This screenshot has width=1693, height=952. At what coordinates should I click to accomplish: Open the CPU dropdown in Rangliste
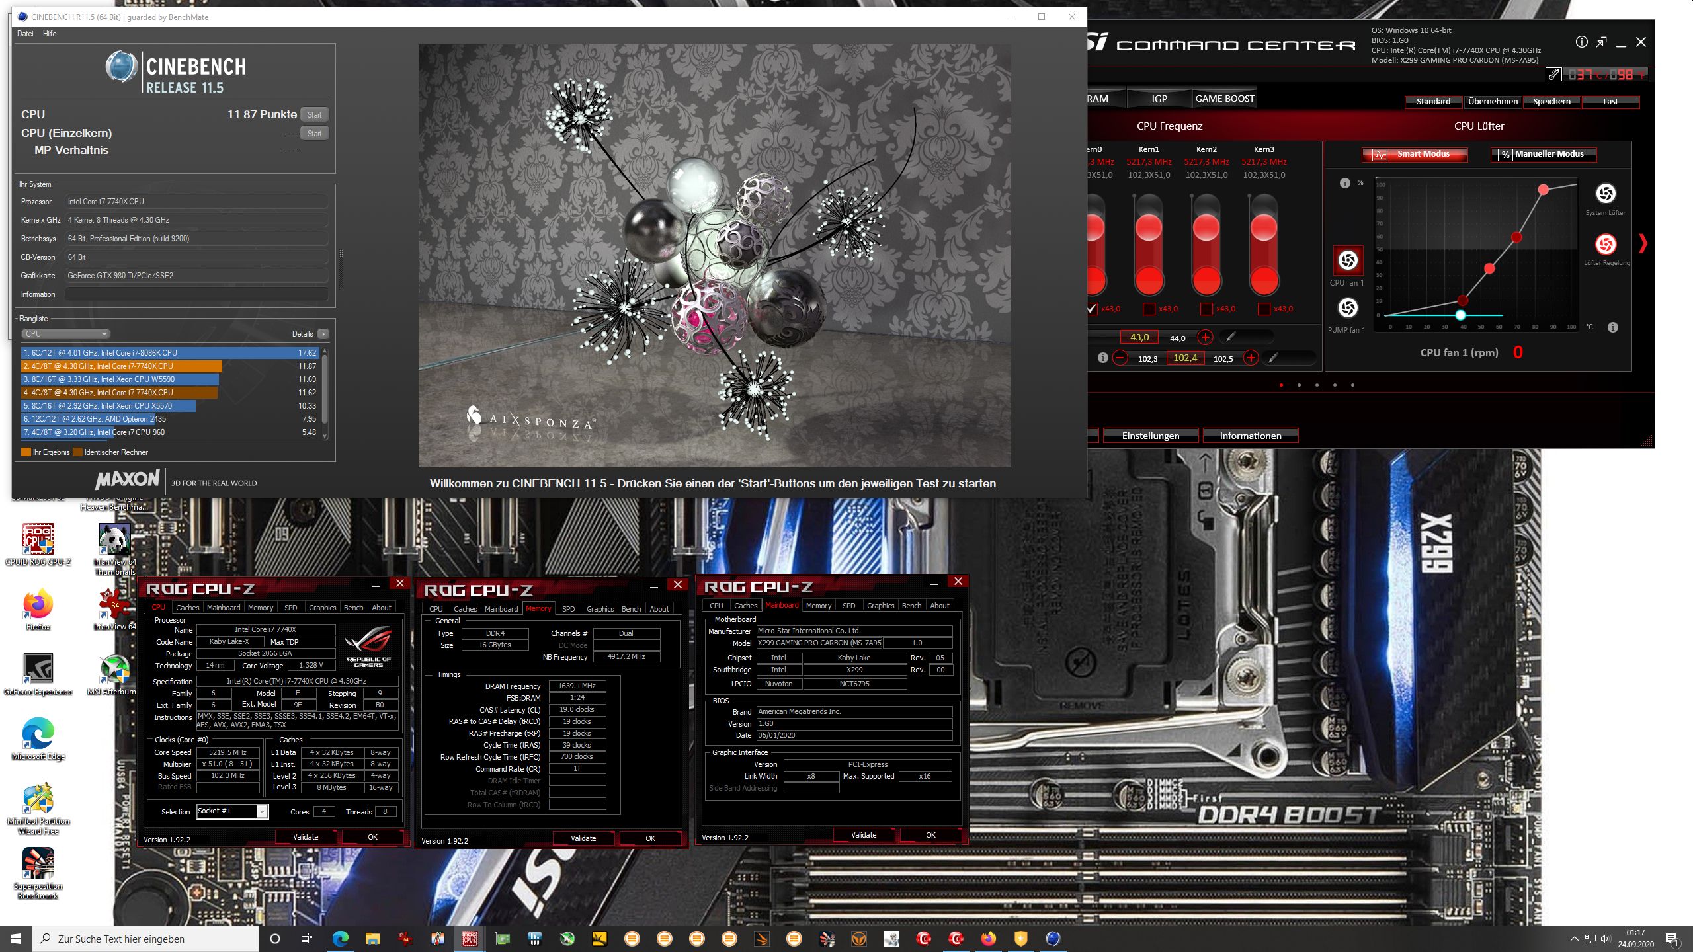(65, 334)
